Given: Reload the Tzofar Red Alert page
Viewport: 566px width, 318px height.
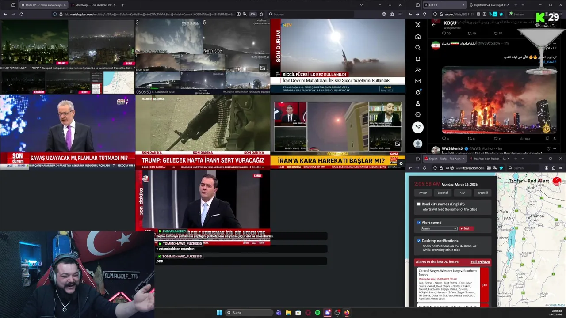Looking at the screenshot, I should (424, 168).
